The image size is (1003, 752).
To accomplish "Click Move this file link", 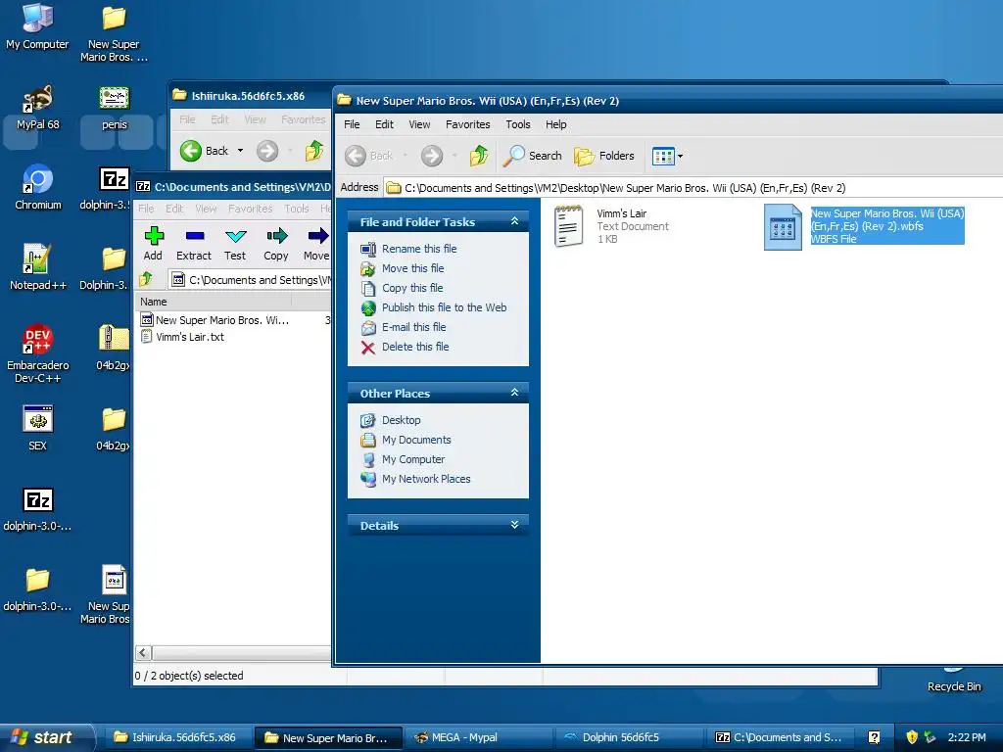I will (x=412, y=268).
